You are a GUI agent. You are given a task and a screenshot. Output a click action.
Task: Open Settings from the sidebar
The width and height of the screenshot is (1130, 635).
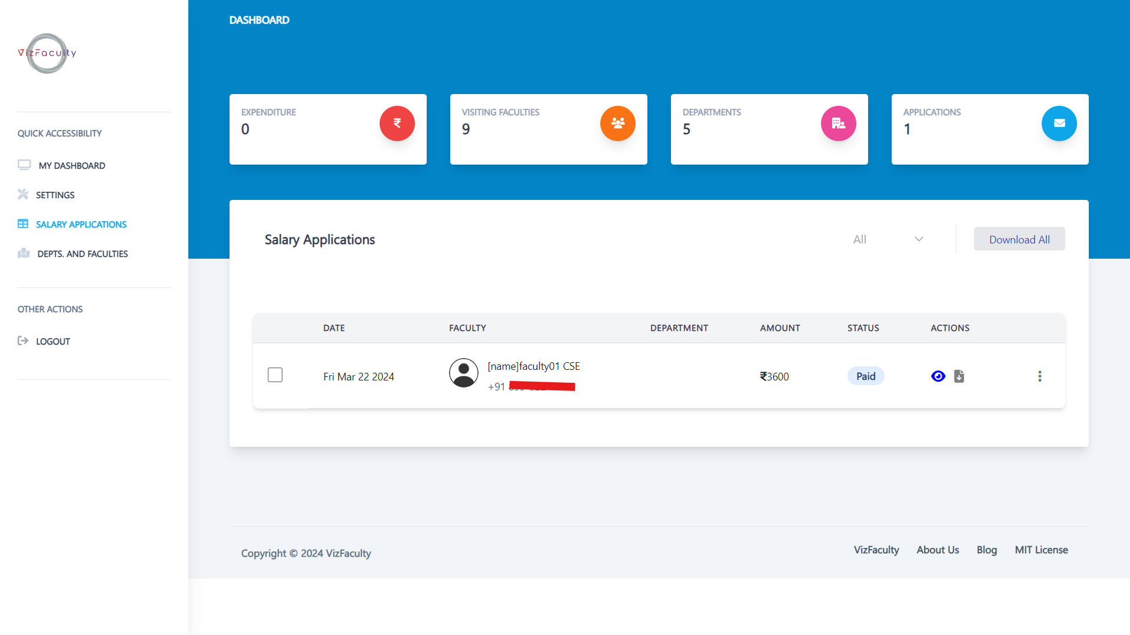[55, 195]
